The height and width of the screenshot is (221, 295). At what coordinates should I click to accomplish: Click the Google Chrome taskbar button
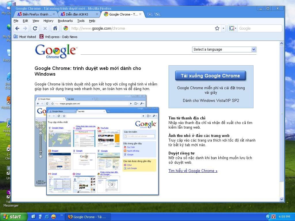(x=88, y=217)
